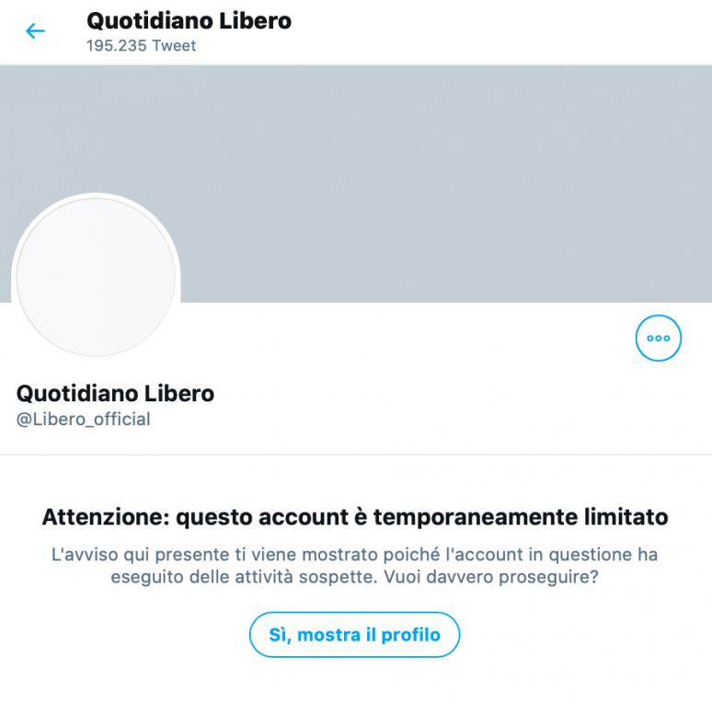Viewport: 712px width, 704px height.
Task: Click the horizontal divider below the handle
Action: (x=356, y=455)
